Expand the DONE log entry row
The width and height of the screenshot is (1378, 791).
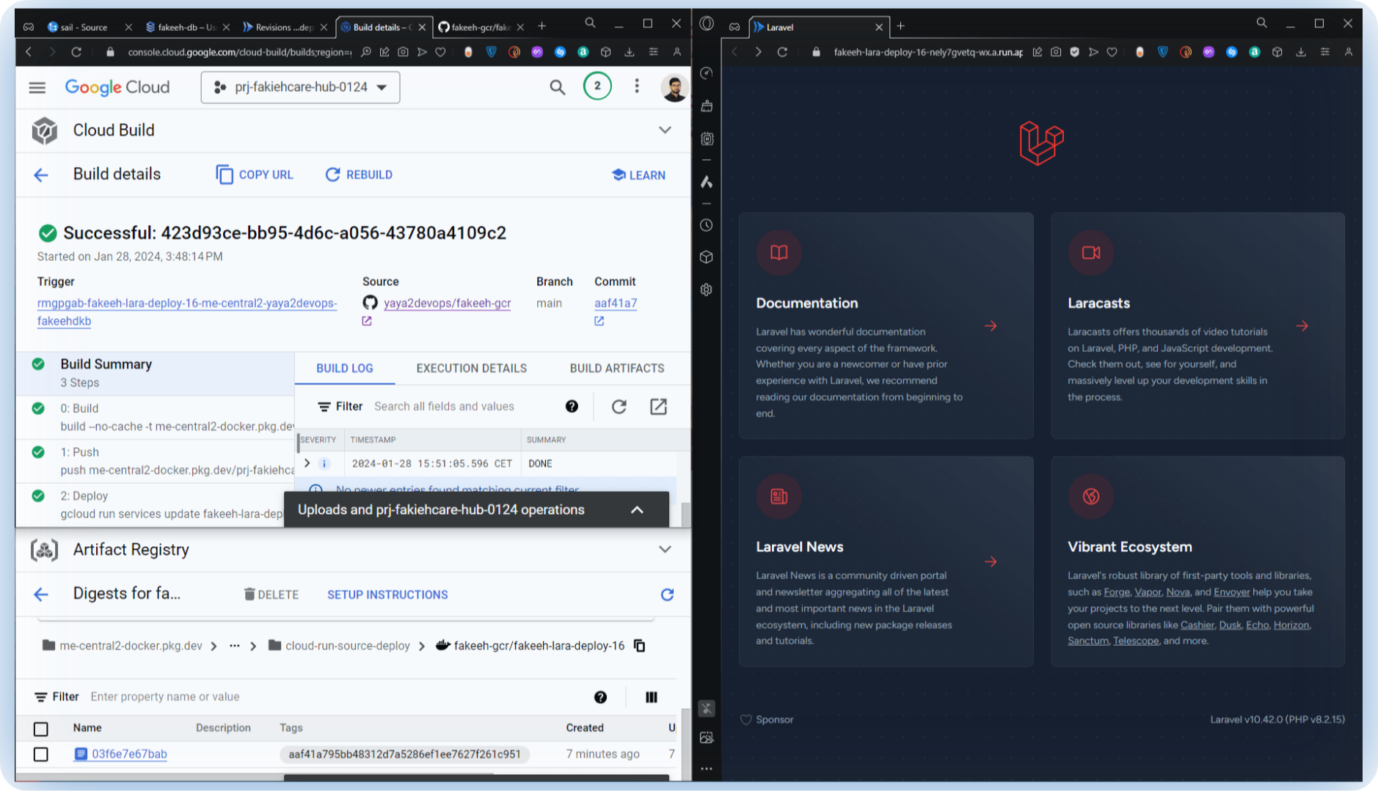pos(307,463)
